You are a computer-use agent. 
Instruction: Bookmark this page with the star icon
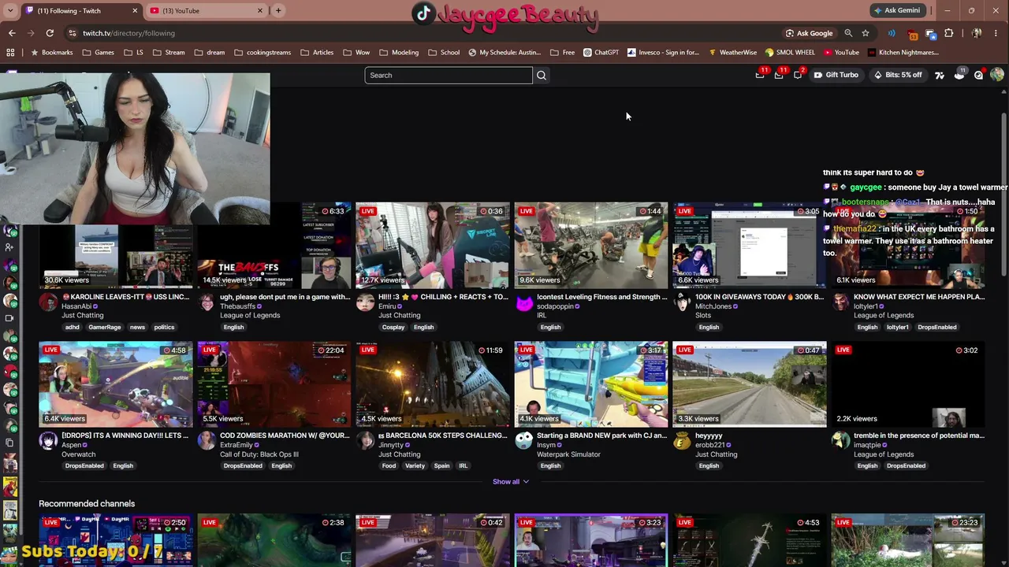866,33
